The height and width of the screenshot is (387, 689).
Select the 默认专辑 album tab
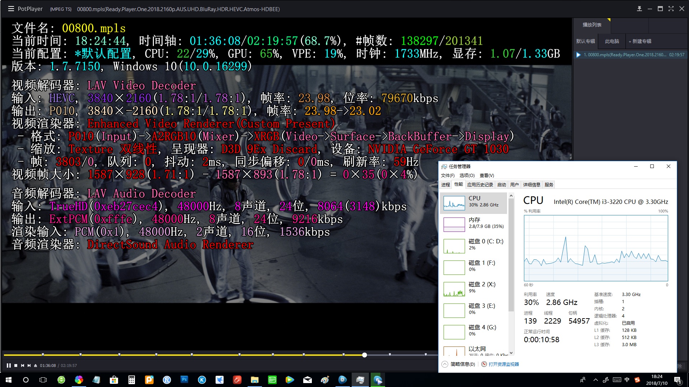coord(586,41)
